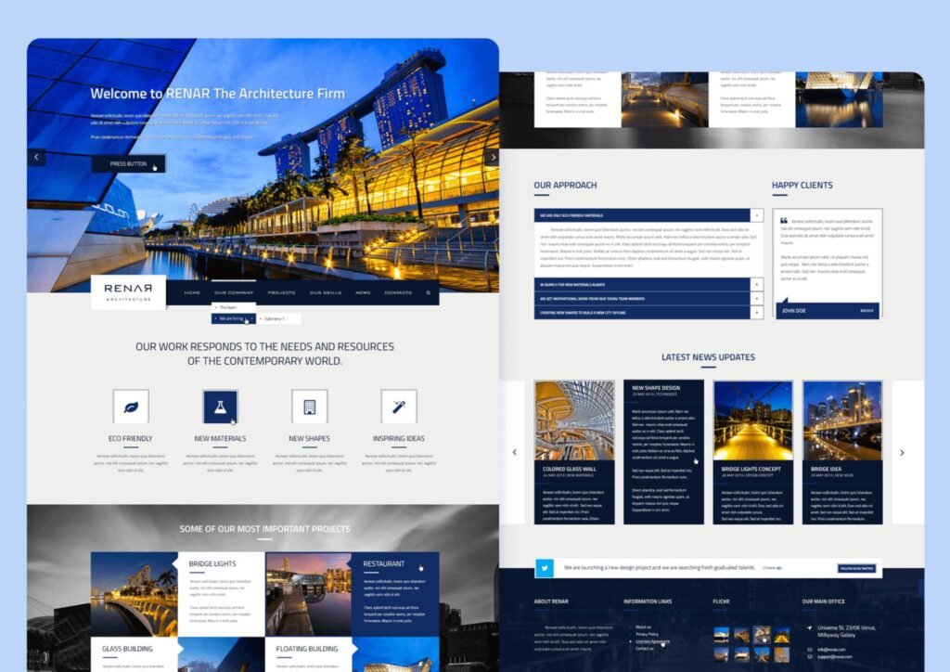Open the Bridge Lights Concept news thumbnail
Image resolution: width=950 pixels, height=672 pixels.
752,420
